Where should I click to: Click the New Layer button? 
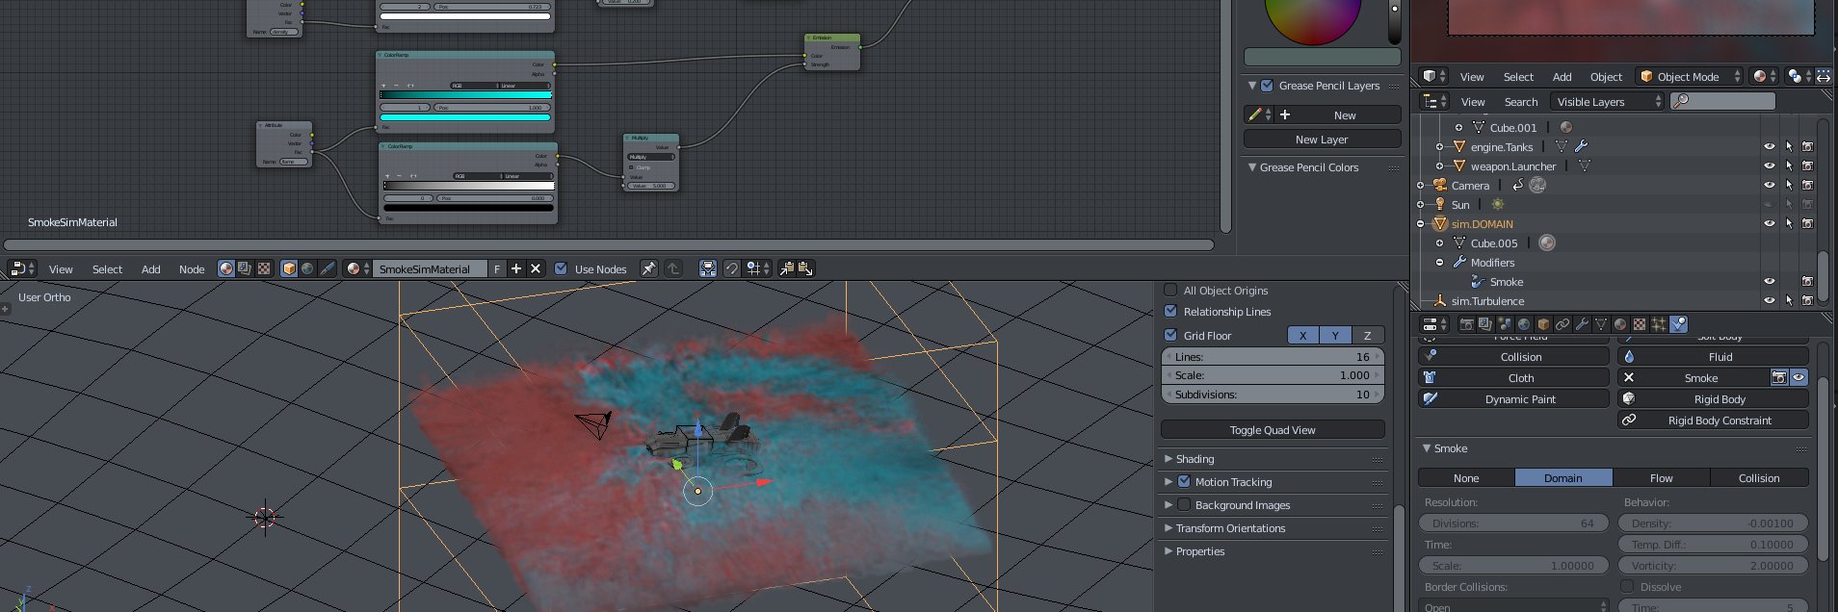pyautogui.click(x=1322, y=140)
